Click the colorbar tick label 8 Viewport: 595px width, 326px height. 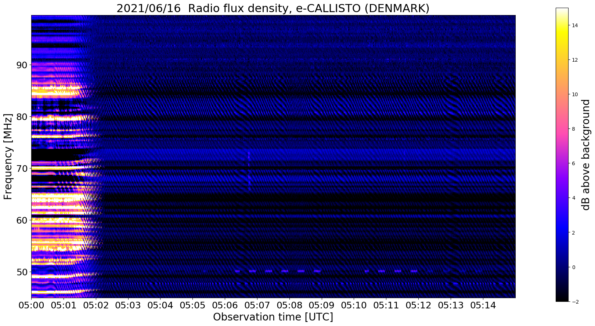573,129
